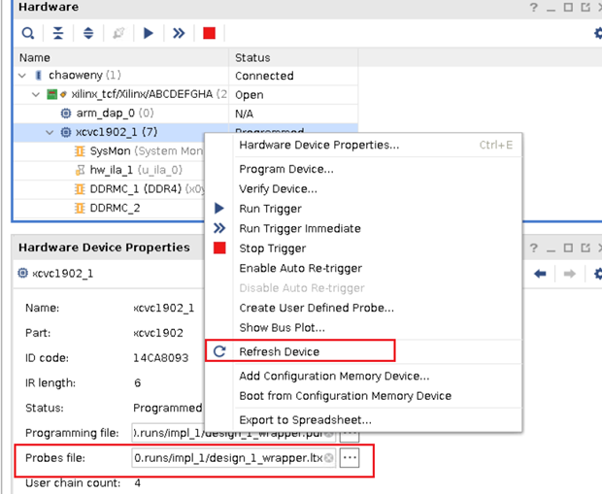Choose Export to Spreadsheet... option
The image size is (602, 494).
(305, 420)
